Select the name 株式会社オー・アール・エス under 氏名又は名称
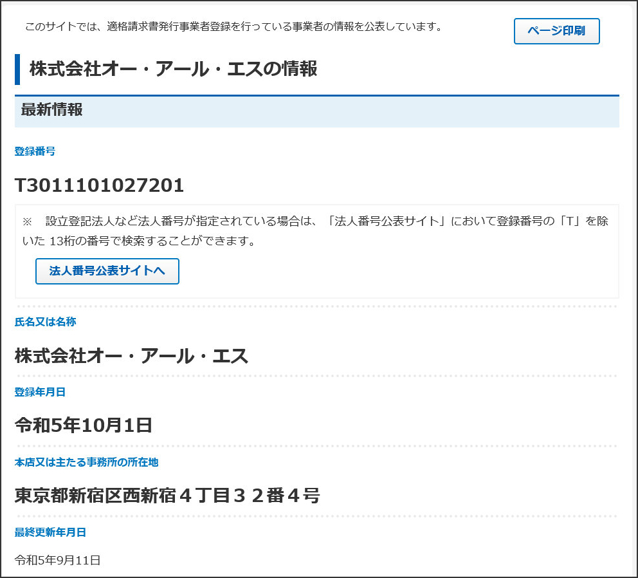638x578 pixels. coord(131,355)
